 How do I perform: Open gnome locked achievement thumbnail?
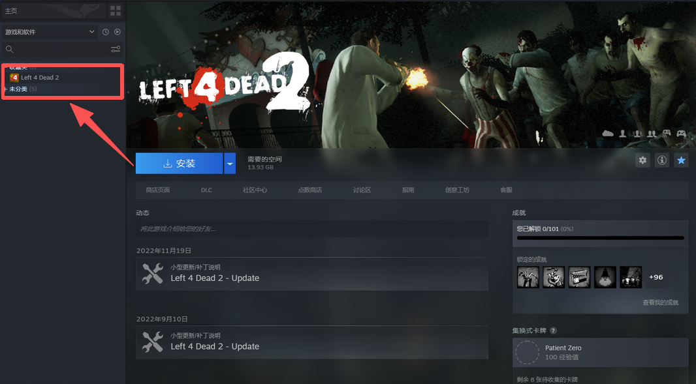point(605,277)
